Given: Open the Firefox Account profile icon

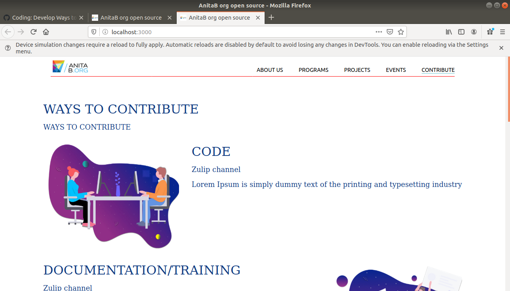Looking at the screenshot, I should pos(474,32).
